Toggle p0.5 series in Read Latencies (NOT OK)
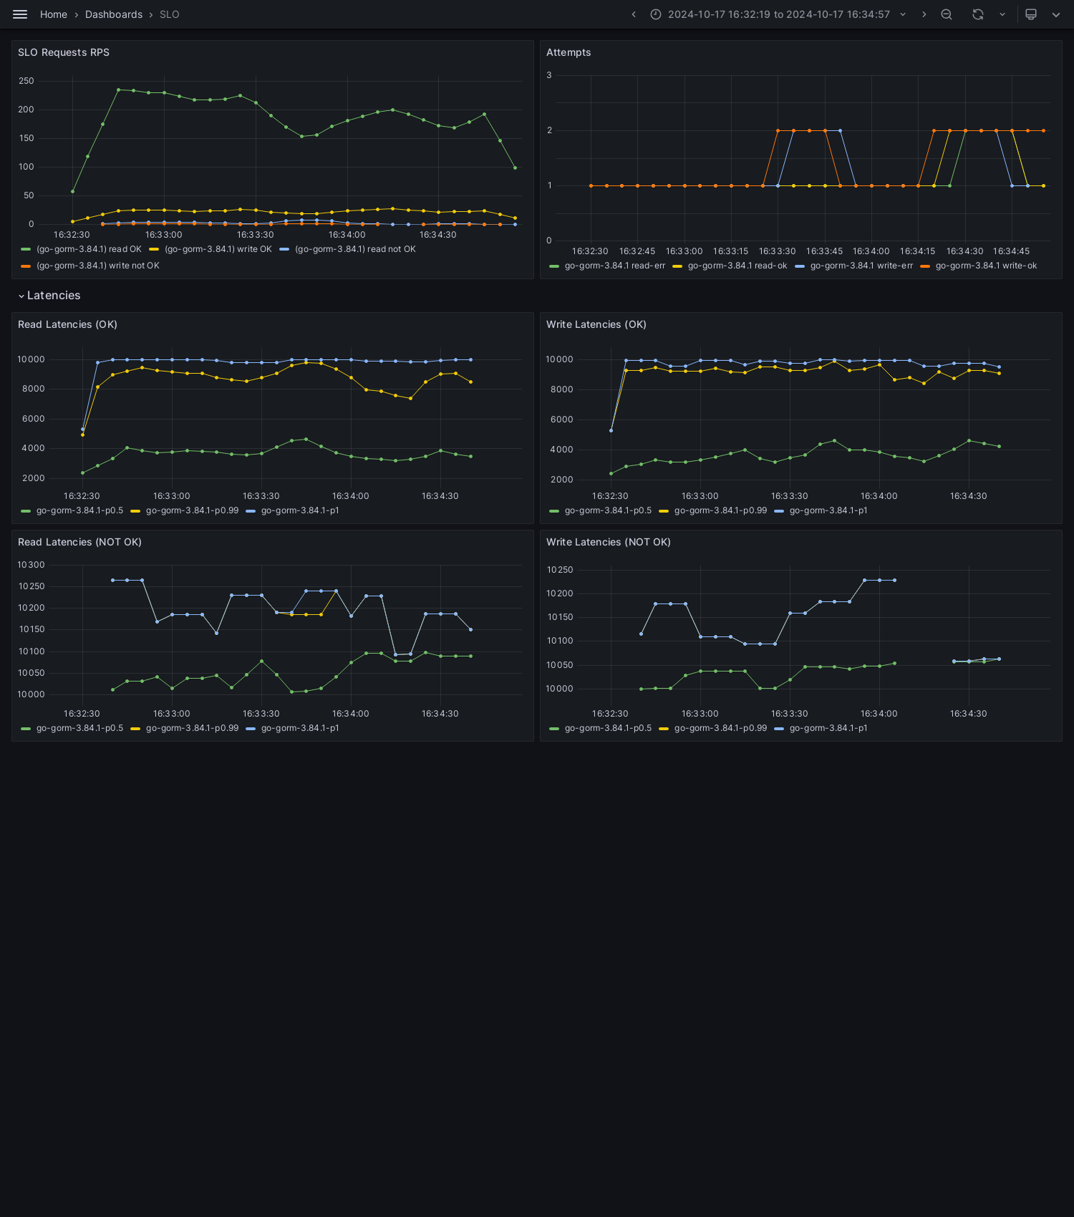The width and height of the screenshot is (1074, 1217). coord(79,728)
